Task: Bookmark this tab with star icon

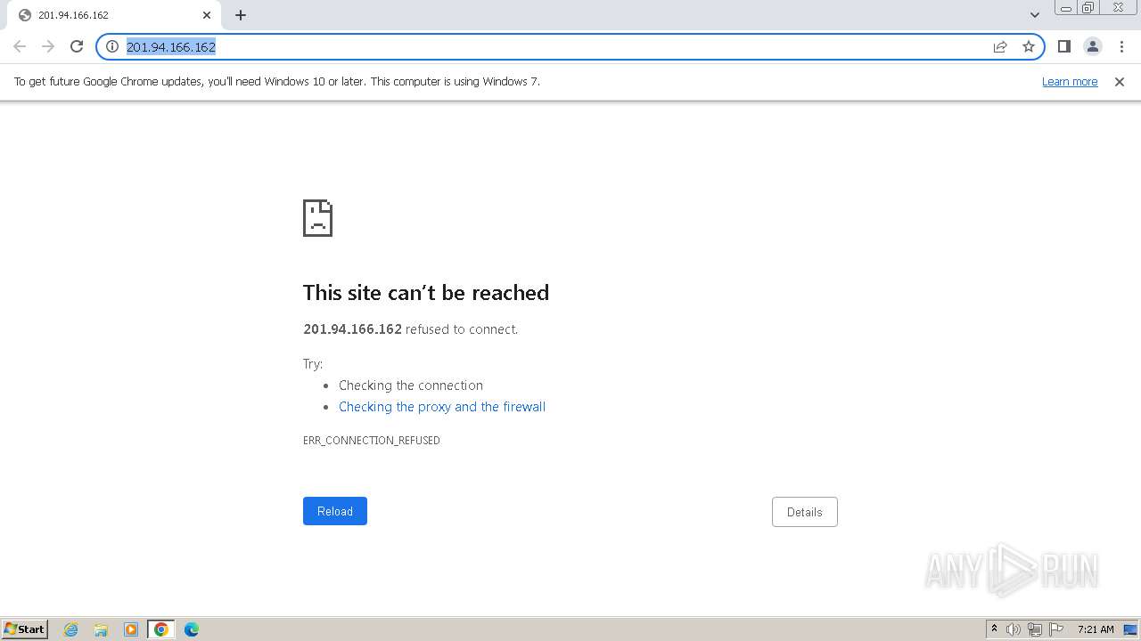Action: (1029, 46)
